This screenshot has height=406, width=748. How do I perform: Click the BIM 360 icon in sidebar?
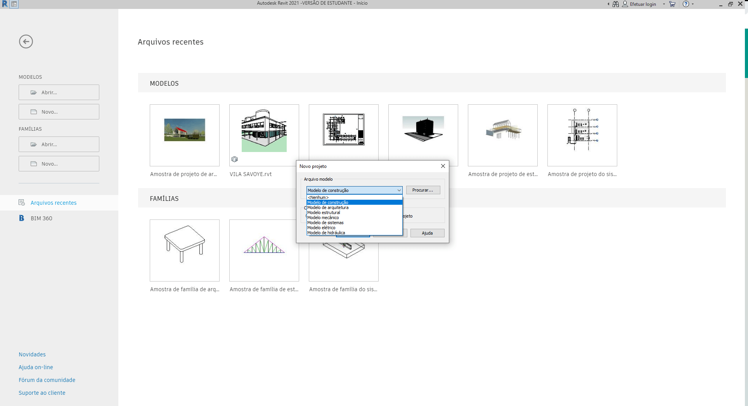coord(22,218)
